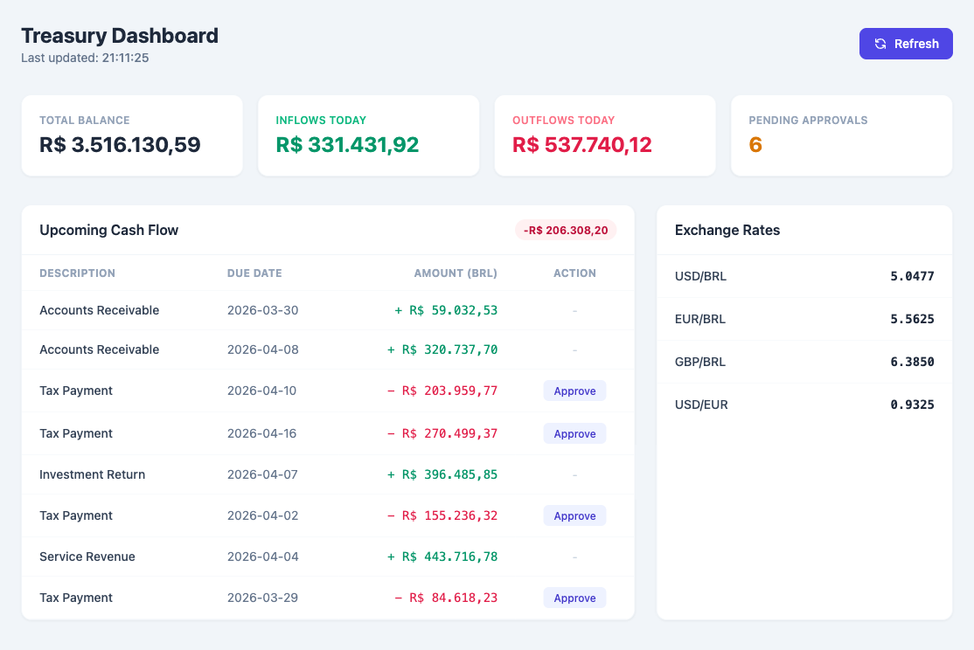The width and height of the screenshot is (974, 650).
Task: Click the negative net cash flow badge
Action: pos(567,230)
